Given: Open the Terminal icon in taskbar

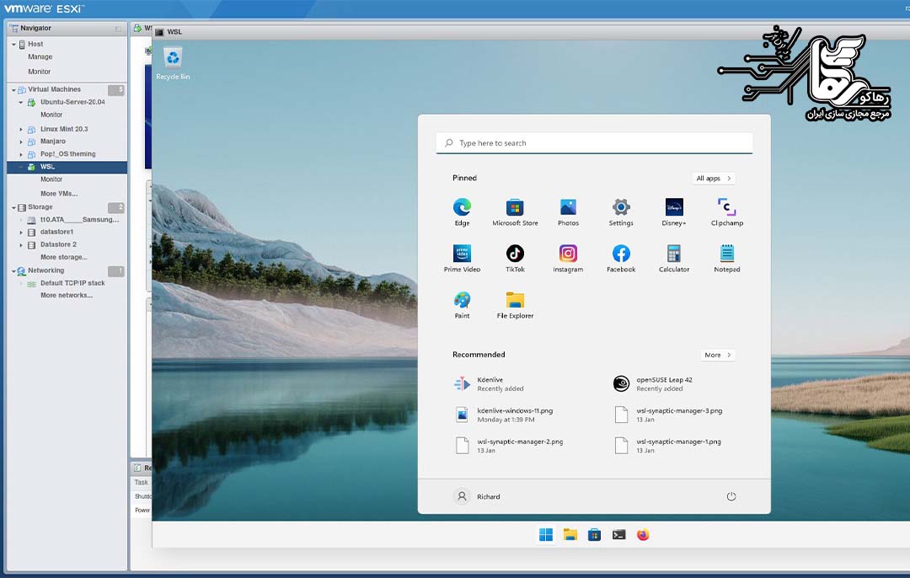Looking at the screenshot, I should [619, 534].
